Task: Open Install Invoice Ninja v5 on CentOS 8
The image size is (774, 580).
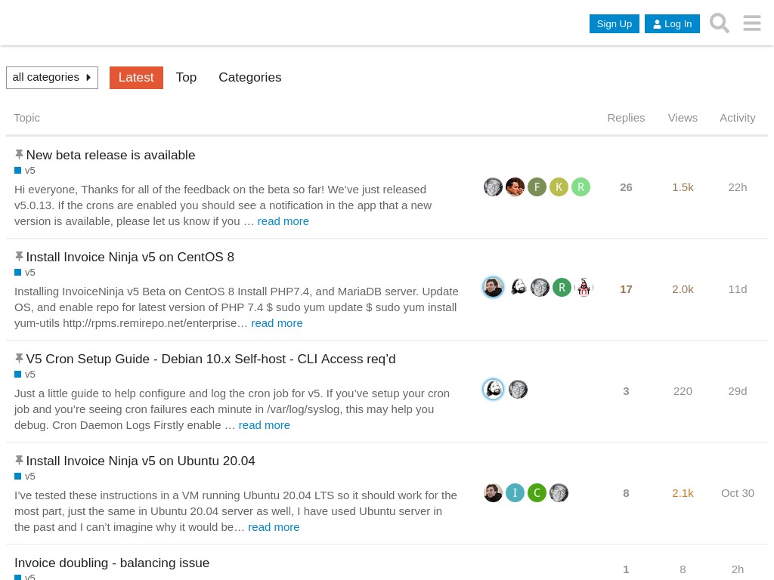Action: [130, 257]
